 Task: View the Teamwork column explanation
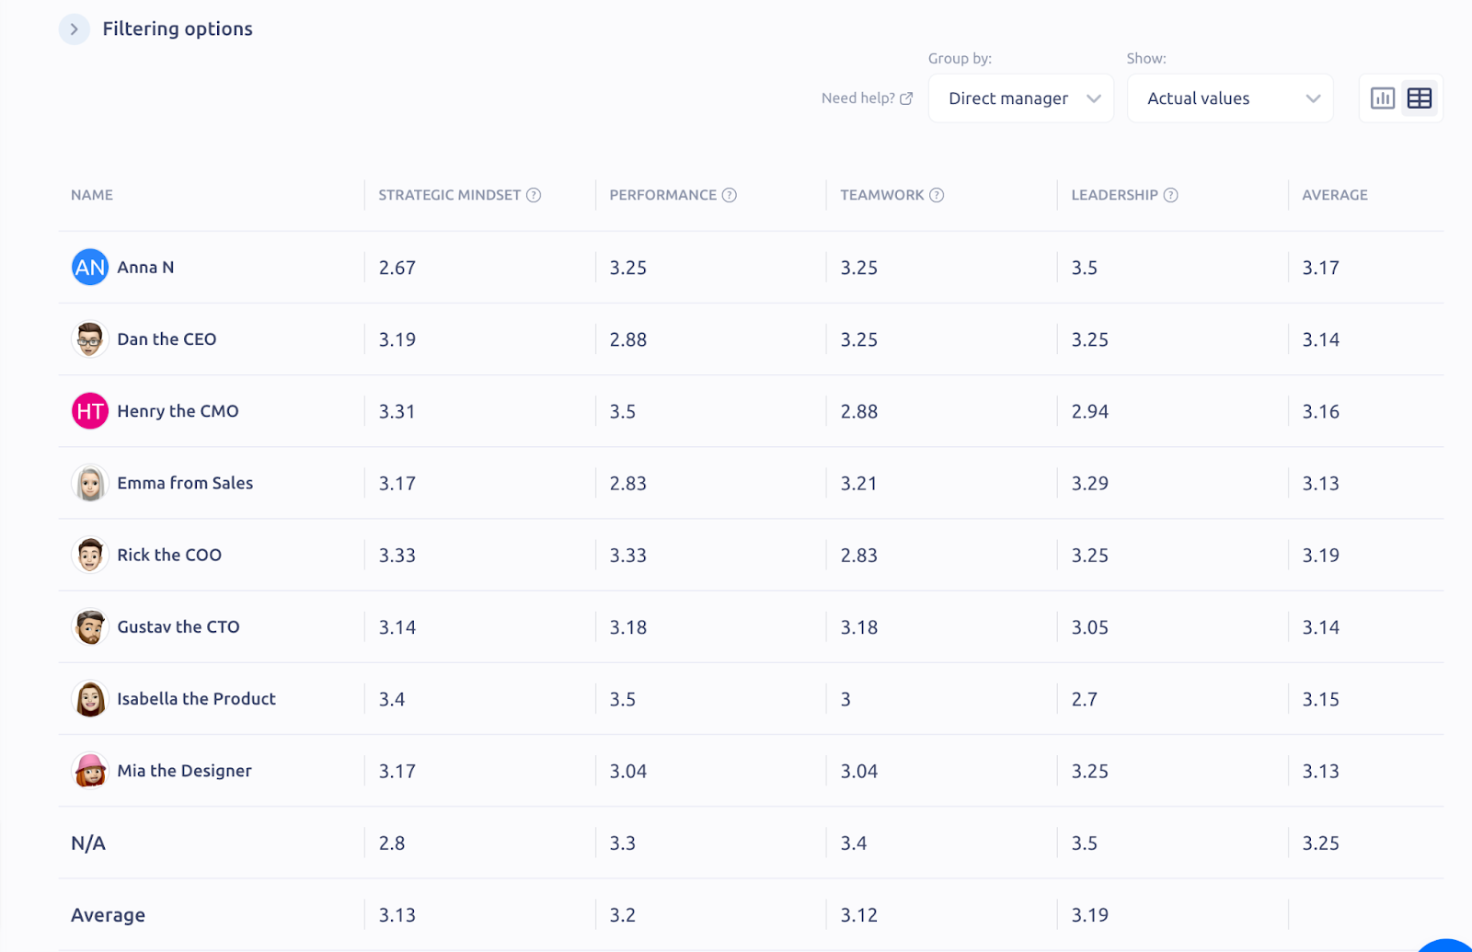tap(937, 195)
